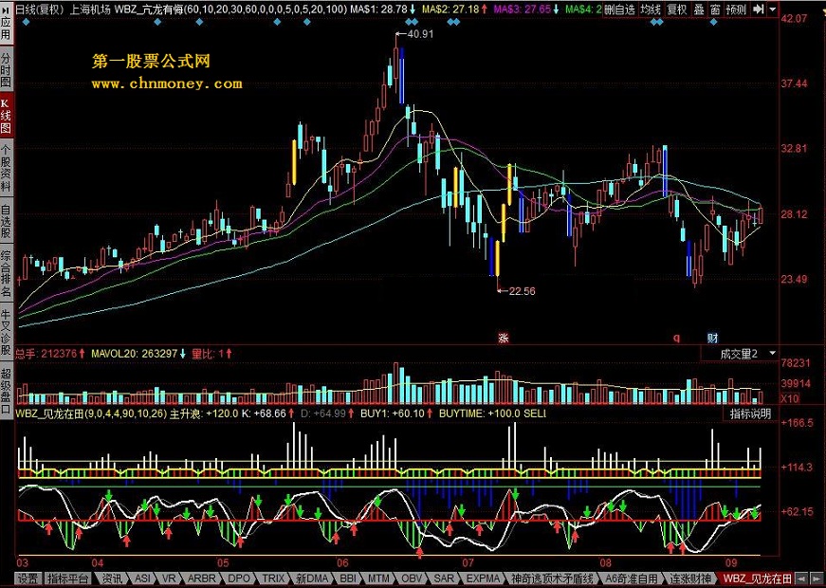Viewport: 826px width, 588px height.
Task: Select the WBZ_见龙在田 indicator tab
Action: point(757,579)
